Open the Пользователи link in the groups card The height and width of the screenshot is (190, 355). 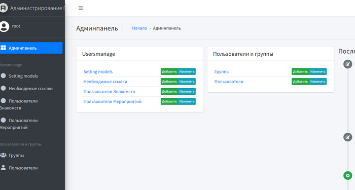tap(229, 82)
